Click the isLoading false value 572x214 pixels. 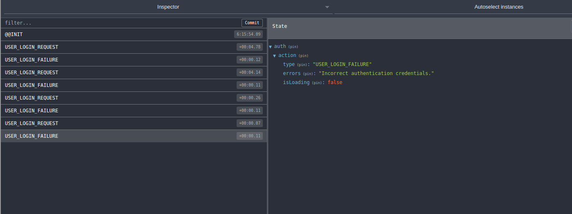click(335, 82)
